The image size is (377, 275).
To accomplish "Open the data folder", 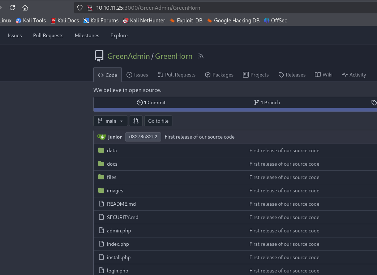I will (112, 150).
